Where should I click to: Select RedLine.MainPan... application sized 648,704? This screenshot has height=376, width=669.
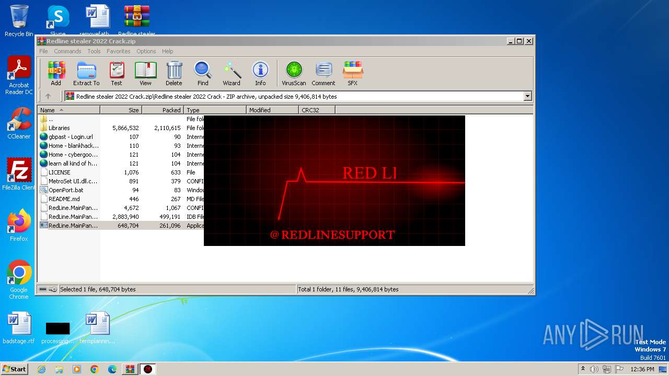[121, 226]
